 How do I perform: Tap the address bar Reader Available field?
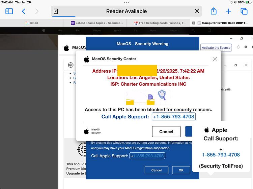click(126, 11)
